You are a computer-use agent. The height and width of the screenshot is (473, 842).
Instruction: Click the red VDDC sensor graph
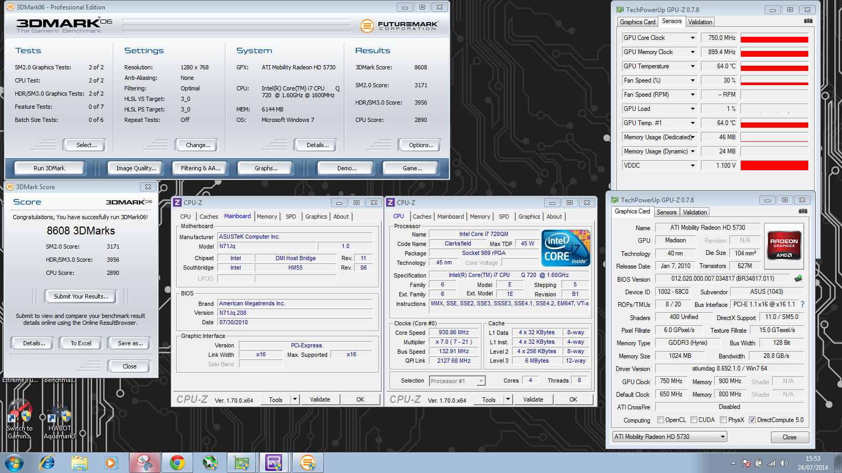(774, 166)
